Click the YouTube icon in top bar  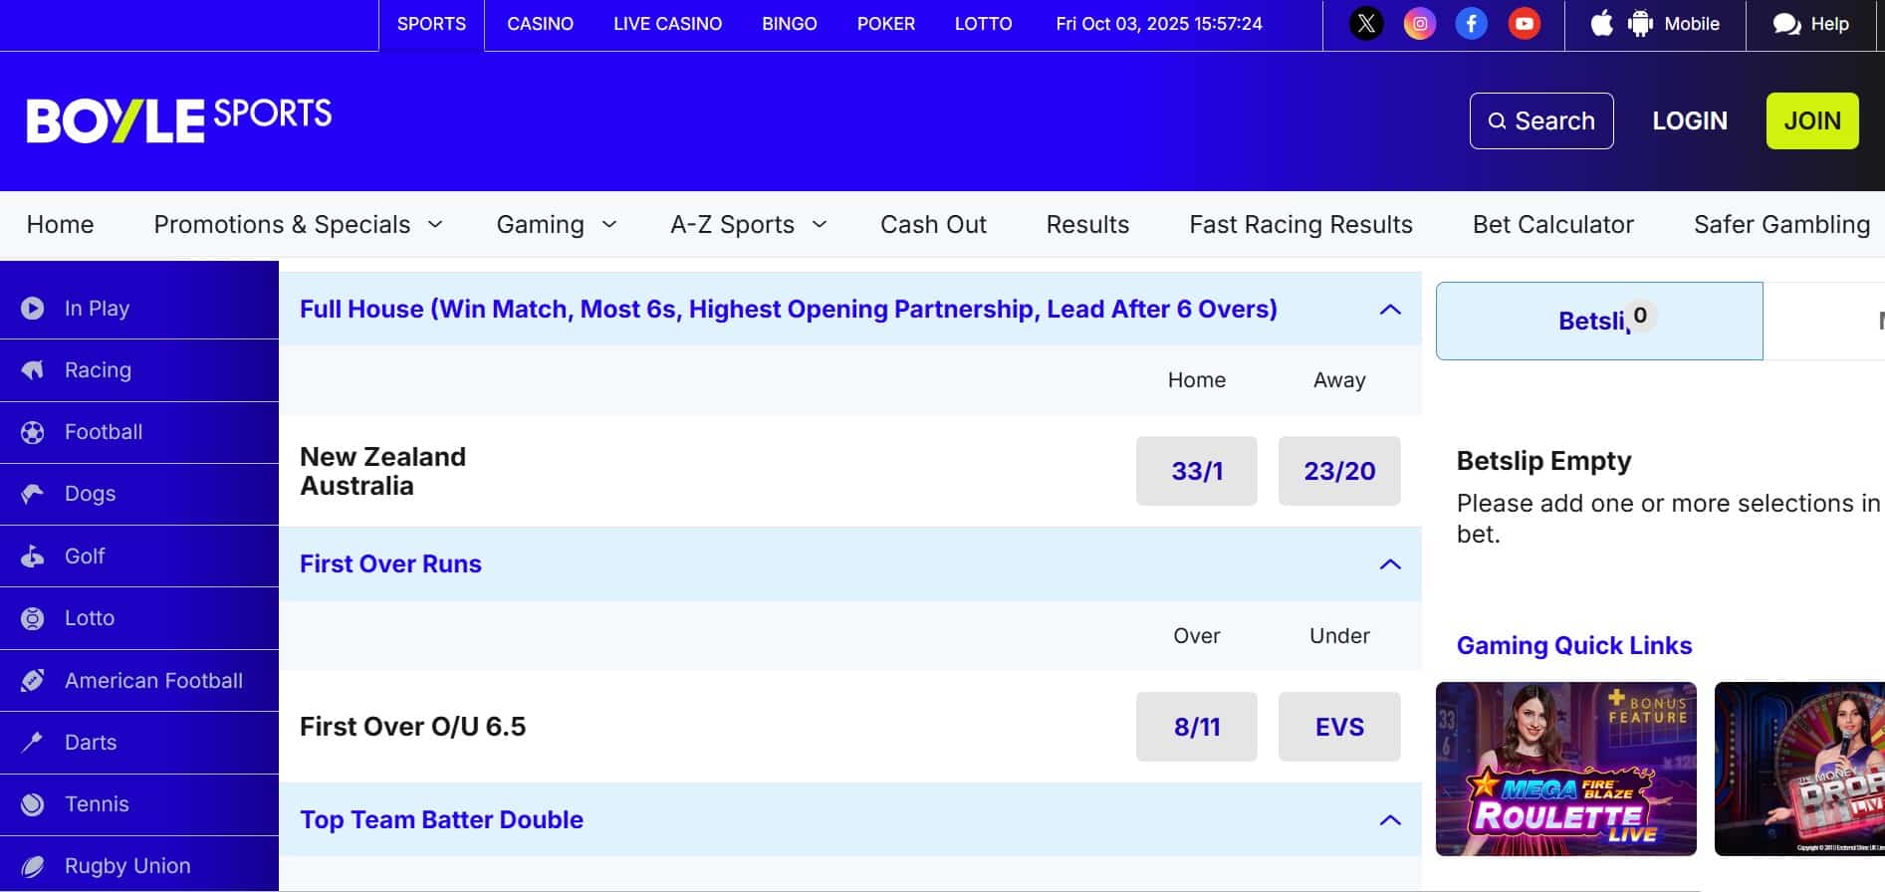(x=1524, y=24)
